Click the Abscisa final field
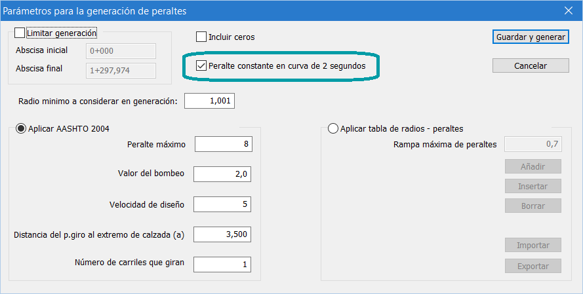Screen dimensions: 583x294 (x=121, y=71)
